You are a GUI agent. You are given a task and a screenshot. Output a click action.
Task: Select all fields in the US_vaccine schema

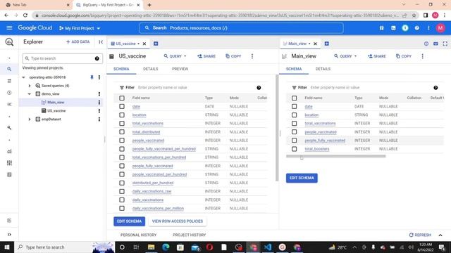click(x=122, y=98)
